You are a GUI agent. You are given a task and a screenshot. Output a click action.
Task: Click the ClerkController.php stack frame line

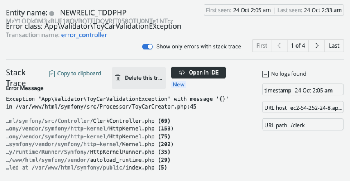[x=88, y=121]
